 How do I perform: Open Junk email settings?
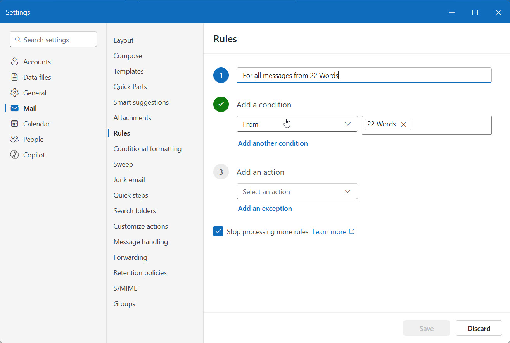click(x=129, y=180)
